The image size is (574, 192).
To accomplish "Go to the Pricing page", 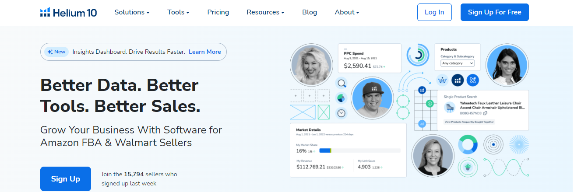I will 218,12.
